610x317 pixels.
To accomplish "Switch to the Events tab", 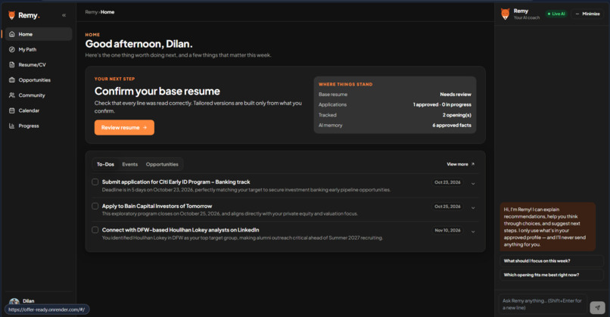I will coord(130,164).
